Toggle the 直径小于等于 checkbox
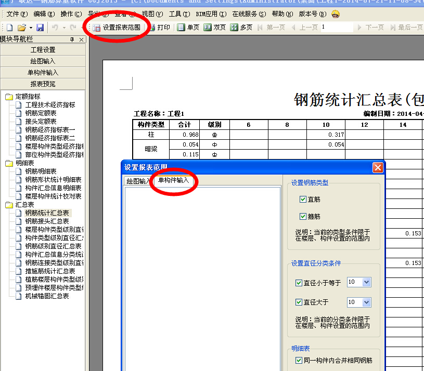Screen dimensions: 424x371 (299, 283)
